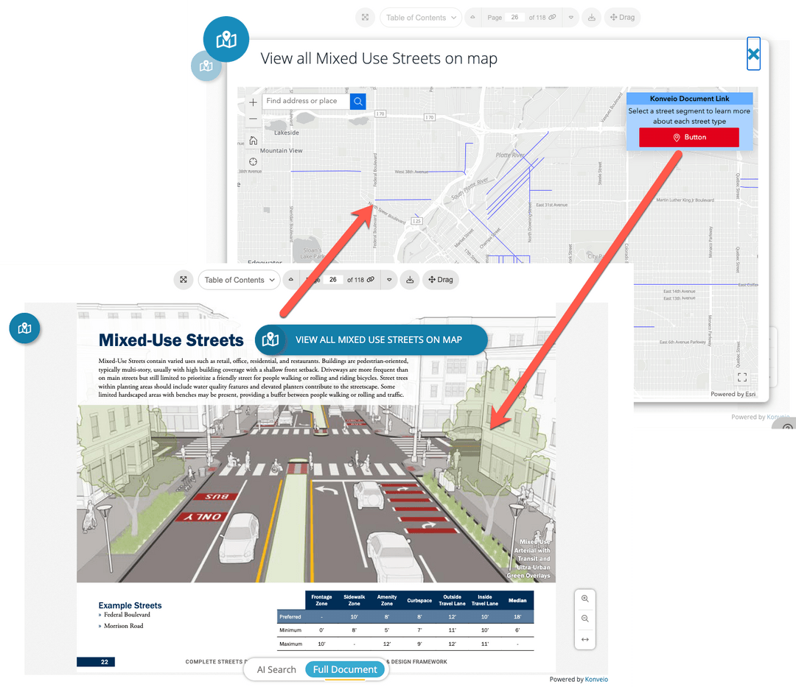Click the Drag handle in the toolbar
The width and height of the screenshot is (796, 687).
tap(623, 17)
